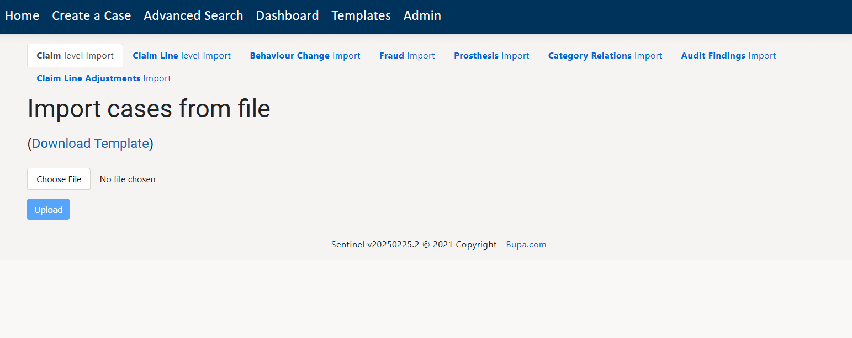Open the Templates section
Image resolution: width=852 pixels, height=338 pixels.
[x=361, y=15]
